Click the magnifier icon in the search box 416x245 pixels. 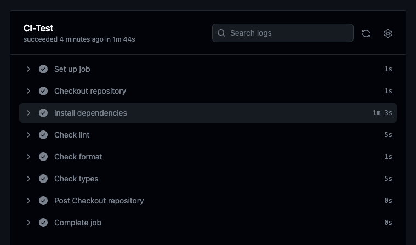pos(221,33)
